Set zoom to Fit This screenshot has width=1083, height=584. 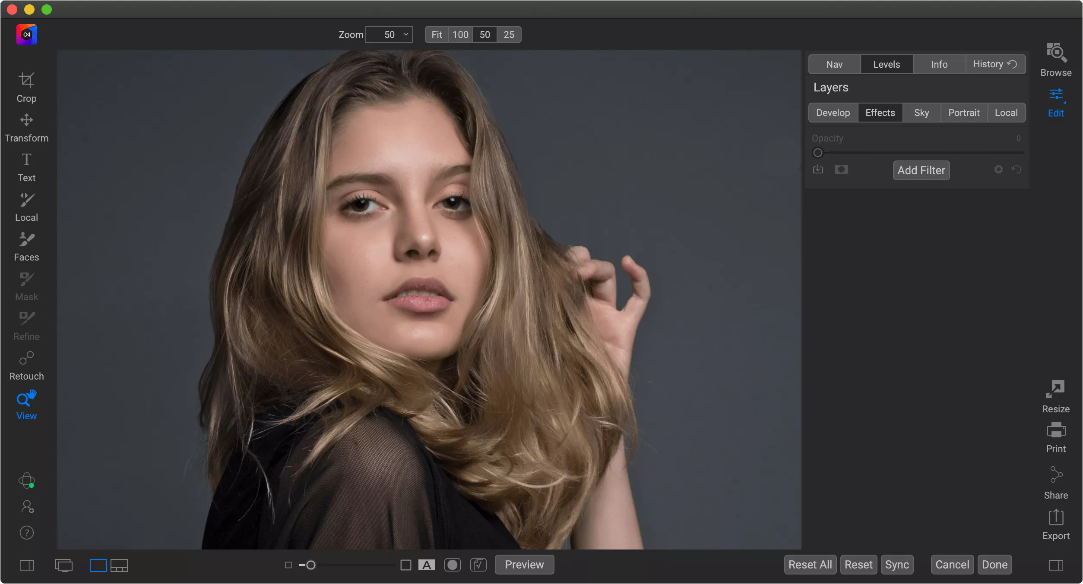click(x=436, y=35)
